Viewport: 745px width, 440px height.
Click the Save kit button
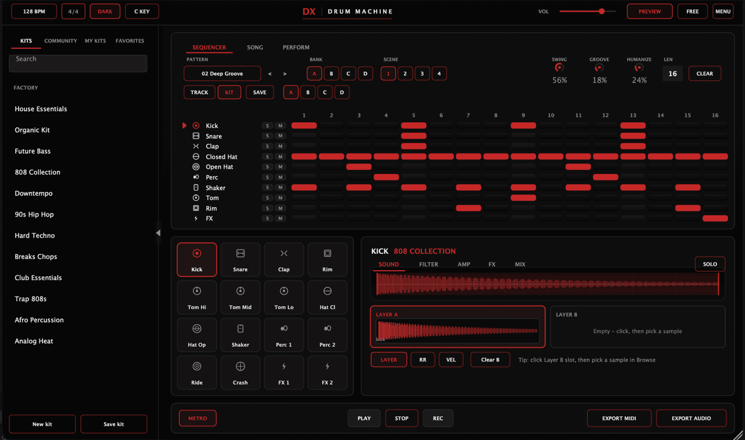pyautogui.click(x=113, y=424)
